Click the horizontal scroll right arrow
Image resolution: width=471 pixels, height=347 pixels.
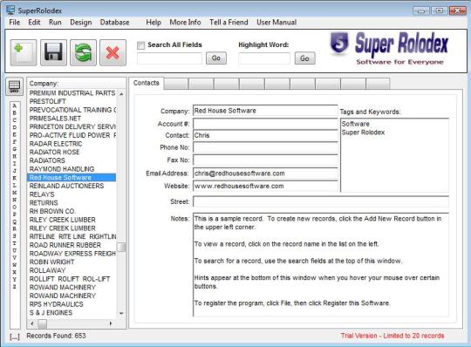(x=111, y=323)
